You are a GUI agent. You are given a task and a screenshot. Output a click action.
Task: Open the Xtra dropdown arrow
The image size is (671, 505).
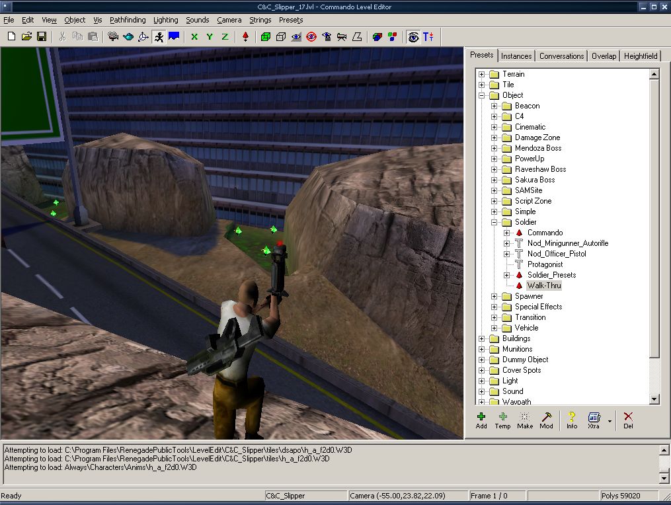coord(610,420)
